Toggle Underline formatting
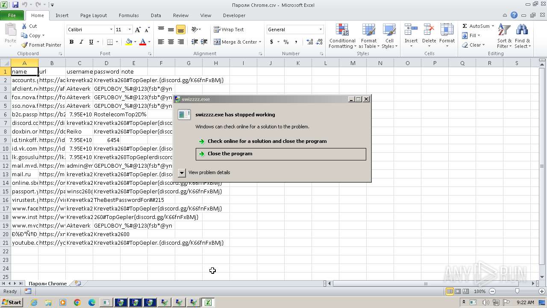 [x=91, y=42]
